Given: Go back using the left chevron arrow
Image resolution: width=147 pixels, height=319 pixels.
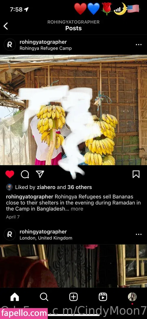Looking at the screenshot, I should point(6,26).
